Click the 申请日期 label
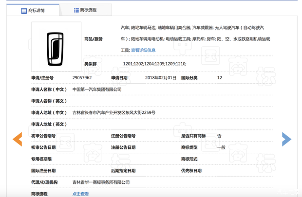The height and width of the screenshot is (197, 302). [x=119, y=78]
